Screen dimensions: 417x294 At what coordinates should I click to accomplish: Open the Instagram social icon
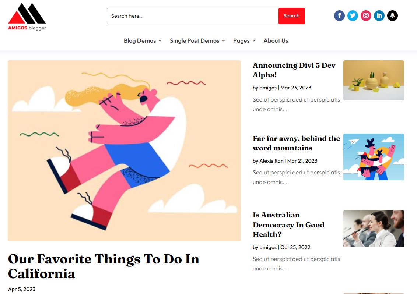(366, 16)
